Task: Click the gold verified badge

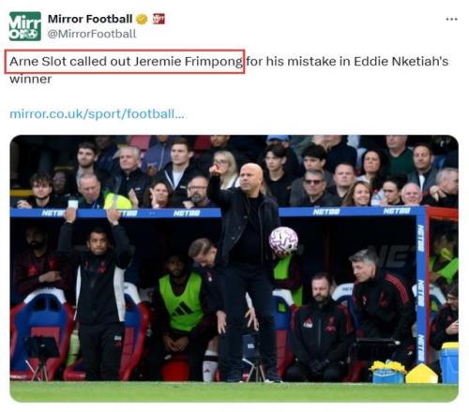Action: tap(142, 20)
